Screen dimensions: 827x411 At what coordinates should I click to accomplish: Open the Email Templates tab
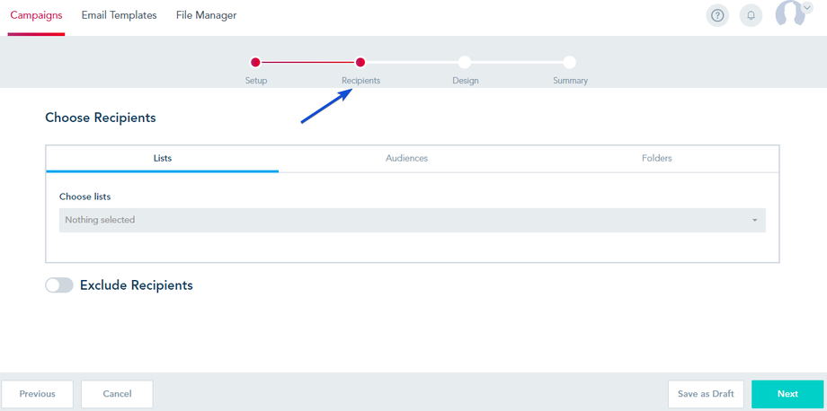point(120,16)
